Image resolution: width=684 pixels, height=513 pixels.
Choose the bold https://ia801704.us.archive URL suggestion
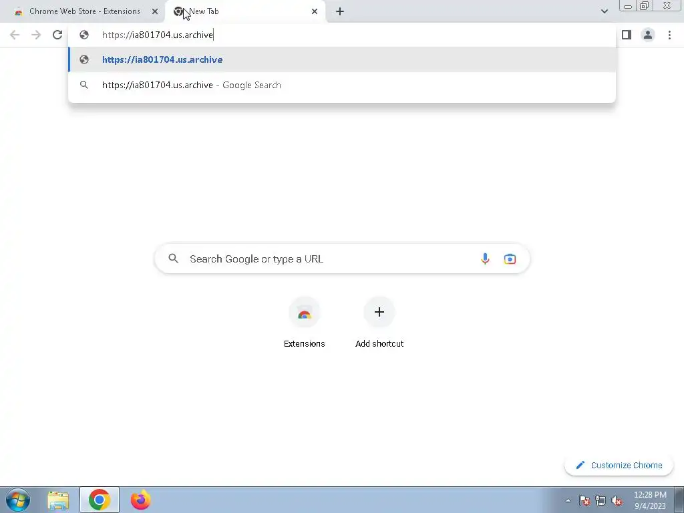(342, 59)
